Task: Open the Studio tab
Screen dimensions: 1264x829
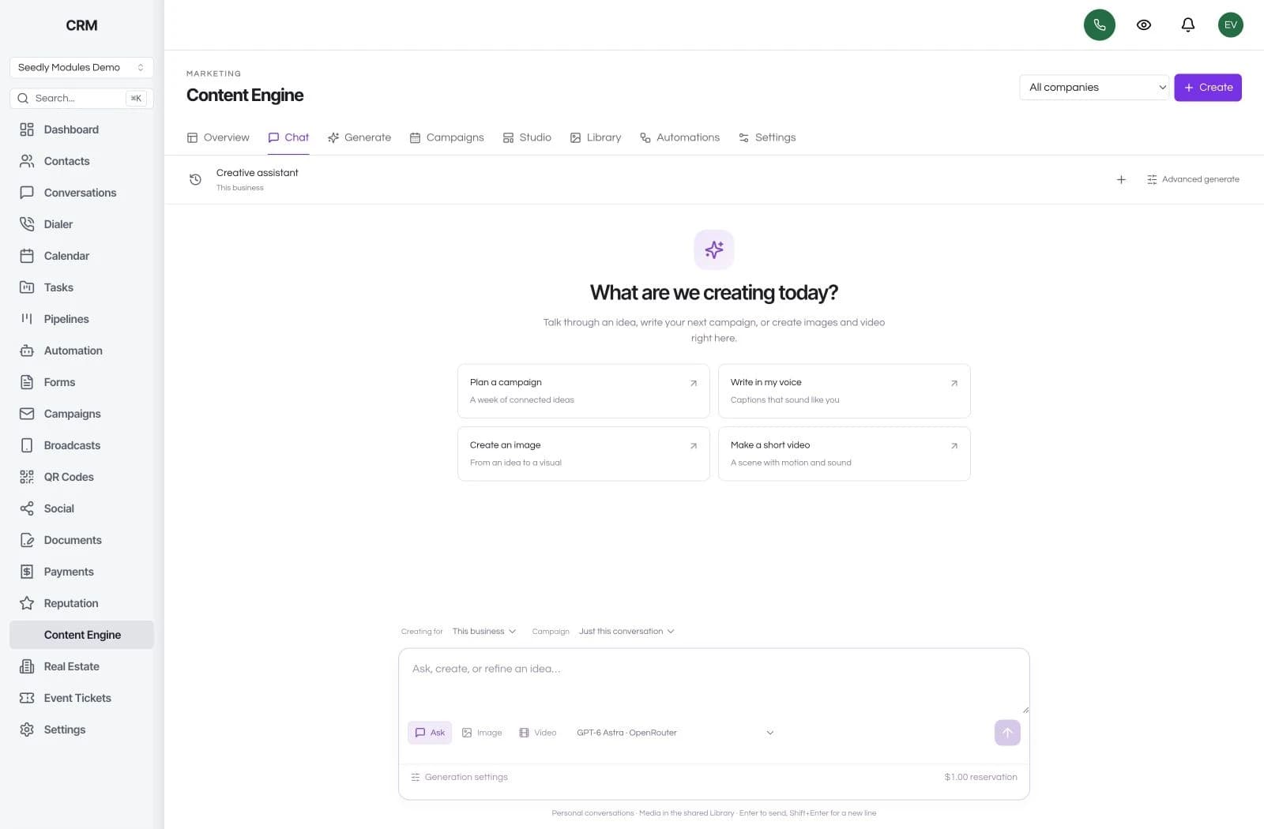Action: click(527, 137)
